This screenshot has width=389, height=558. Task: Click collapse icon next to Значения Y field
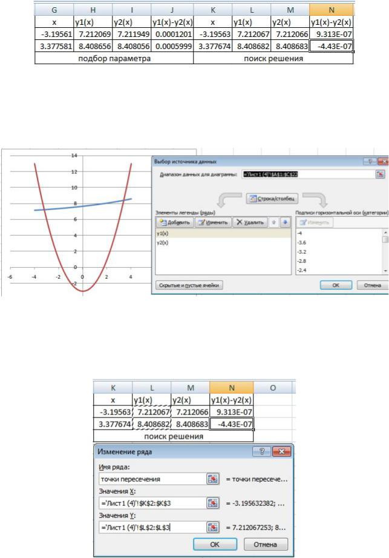213,527
